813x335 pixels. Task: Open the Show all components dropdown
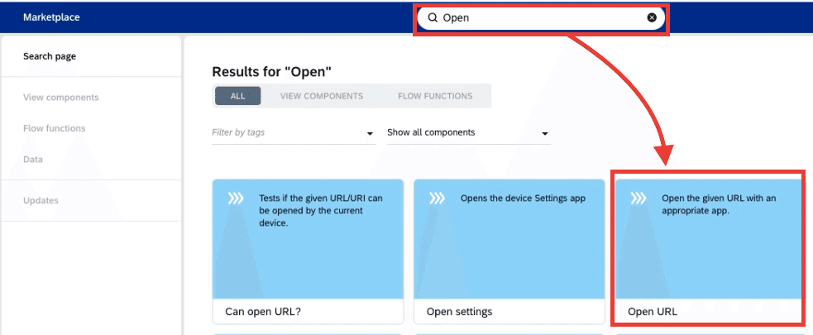(469, 132)
